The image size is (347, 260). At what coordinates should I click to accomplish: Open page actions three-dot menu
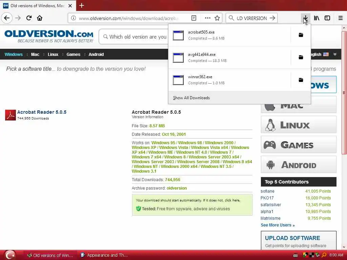point(208,18)
